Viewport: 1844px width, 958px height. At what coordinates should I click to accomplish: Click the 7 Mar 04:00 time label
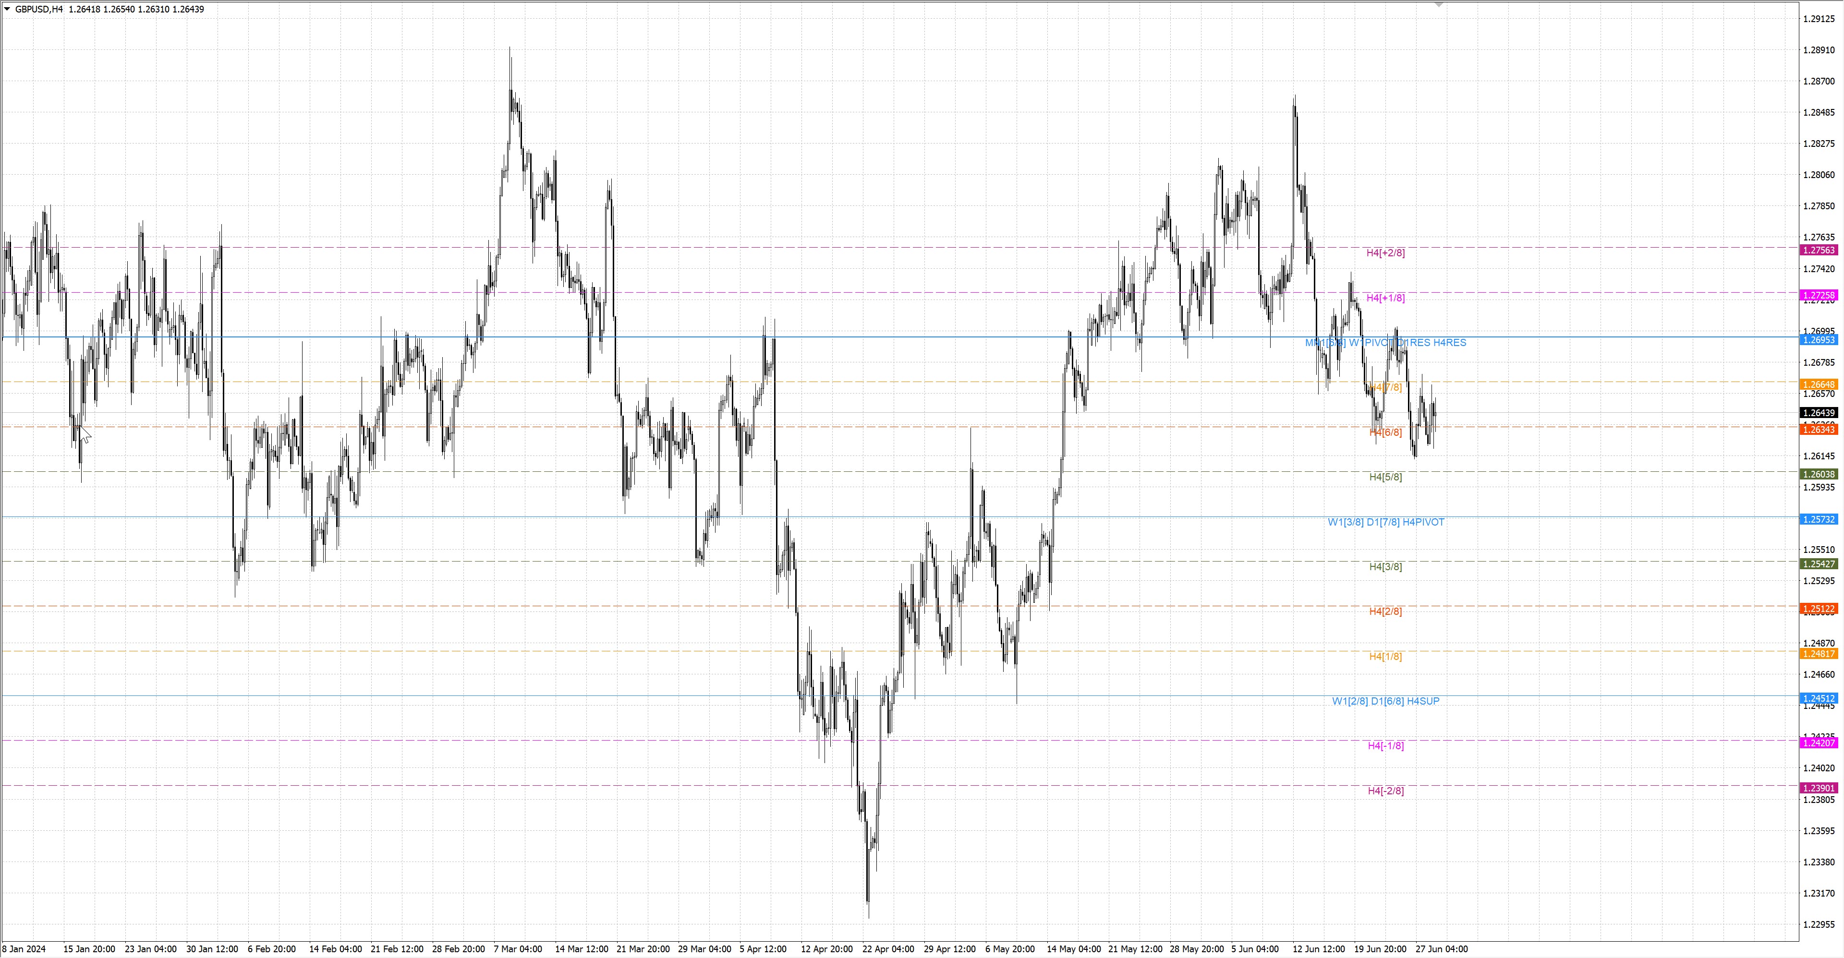(x=518, y=949)
